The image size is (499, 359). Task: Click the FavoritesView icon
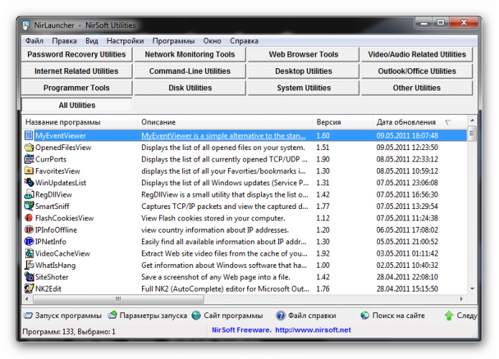click(x=29, y=171)
